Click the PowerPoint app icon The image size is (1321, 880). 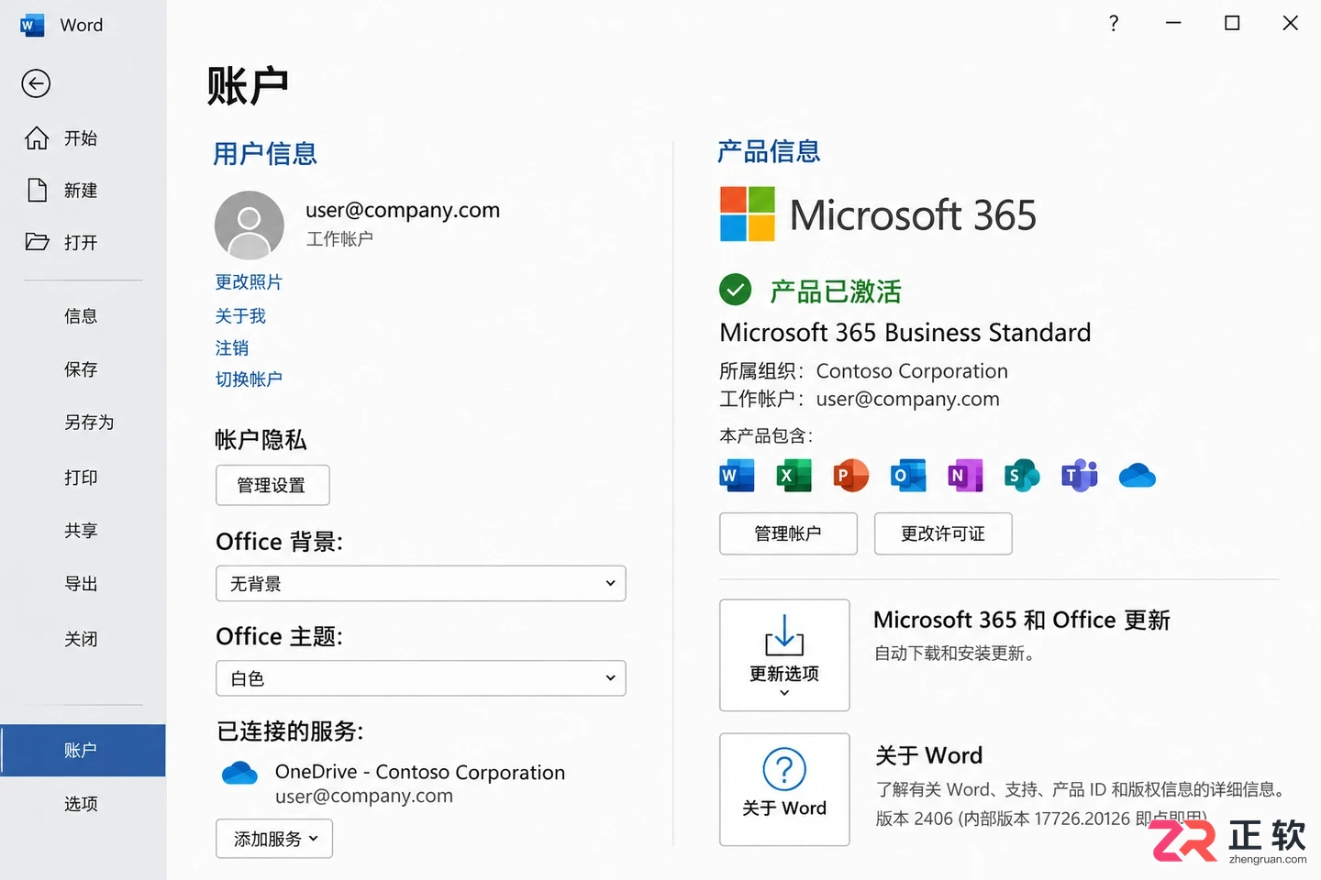click(850, 476)
